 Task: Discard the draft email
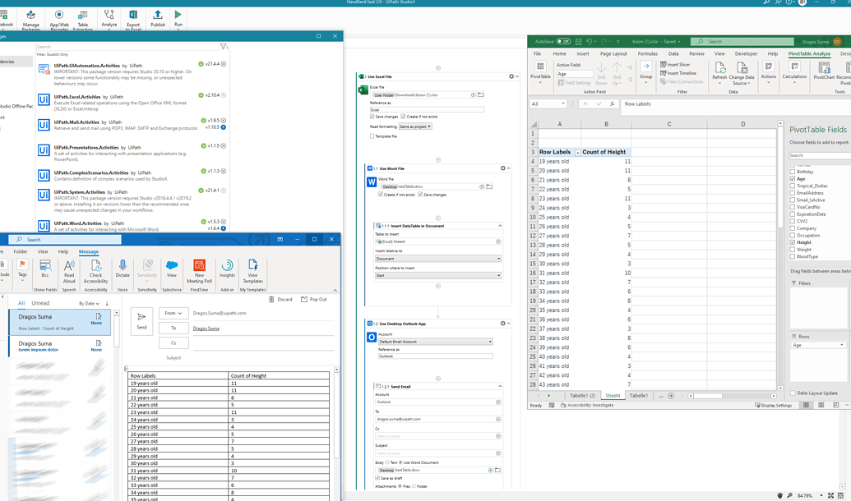click(x=285, y=301)
